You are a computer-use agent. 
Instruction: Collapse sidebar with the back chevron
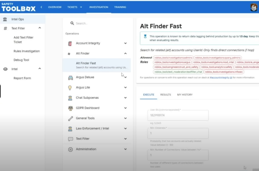41,7
